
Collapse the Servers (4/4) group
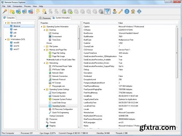pyautogui.click(x=5, y=23)
